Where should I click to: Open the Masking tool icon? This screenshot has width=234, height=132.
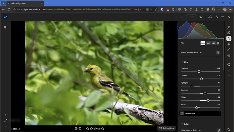(x=229, y=56)
